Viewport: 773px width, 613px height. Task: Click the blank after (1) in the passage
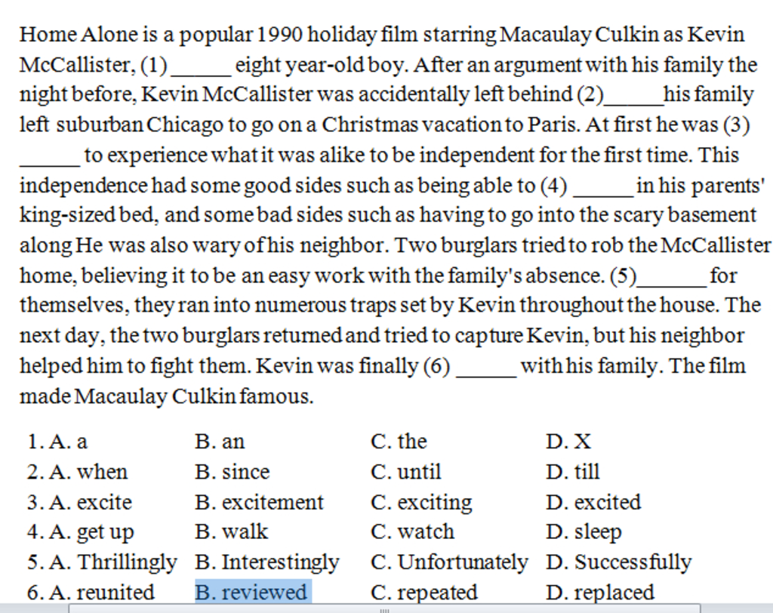(201, 69)
